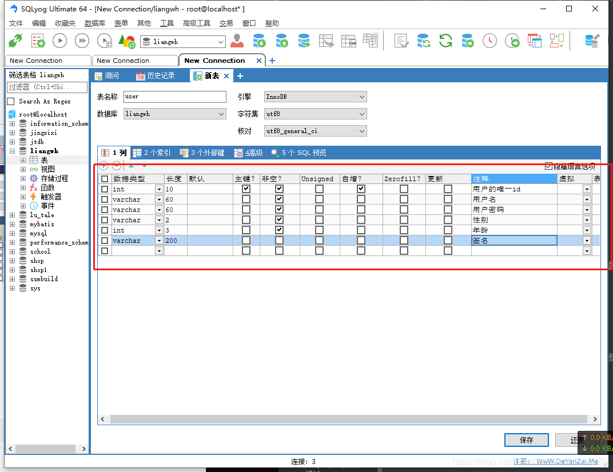The width and height of the screenshot is (613, 472).
Task: Open the charset utf8 dropdown
Action: (361, 114)
